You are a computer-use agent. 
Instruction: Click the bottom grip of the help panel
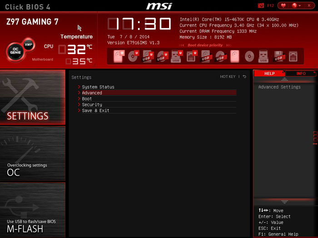coord(284,202)
